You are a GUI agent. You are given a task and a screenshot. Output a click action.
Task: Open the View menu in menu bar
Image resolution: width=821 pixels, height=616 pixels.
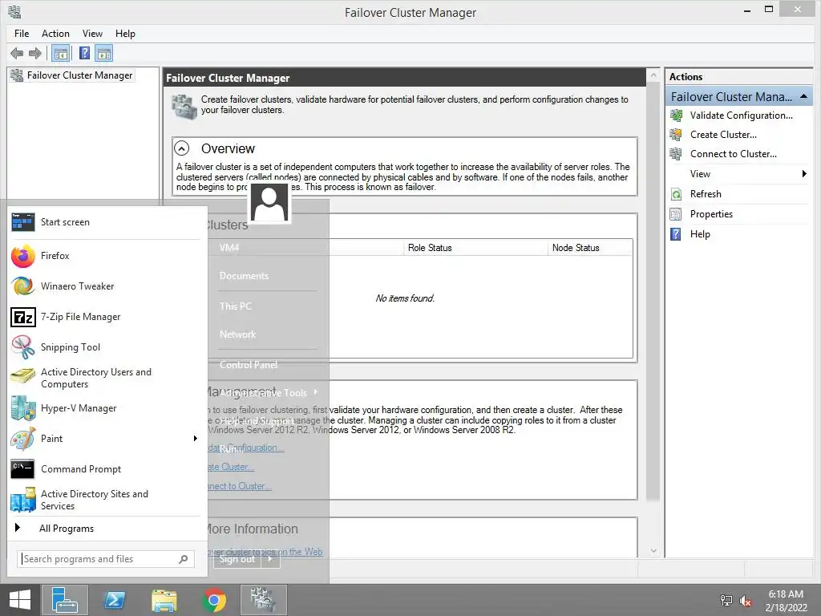[x=92, y=34]
